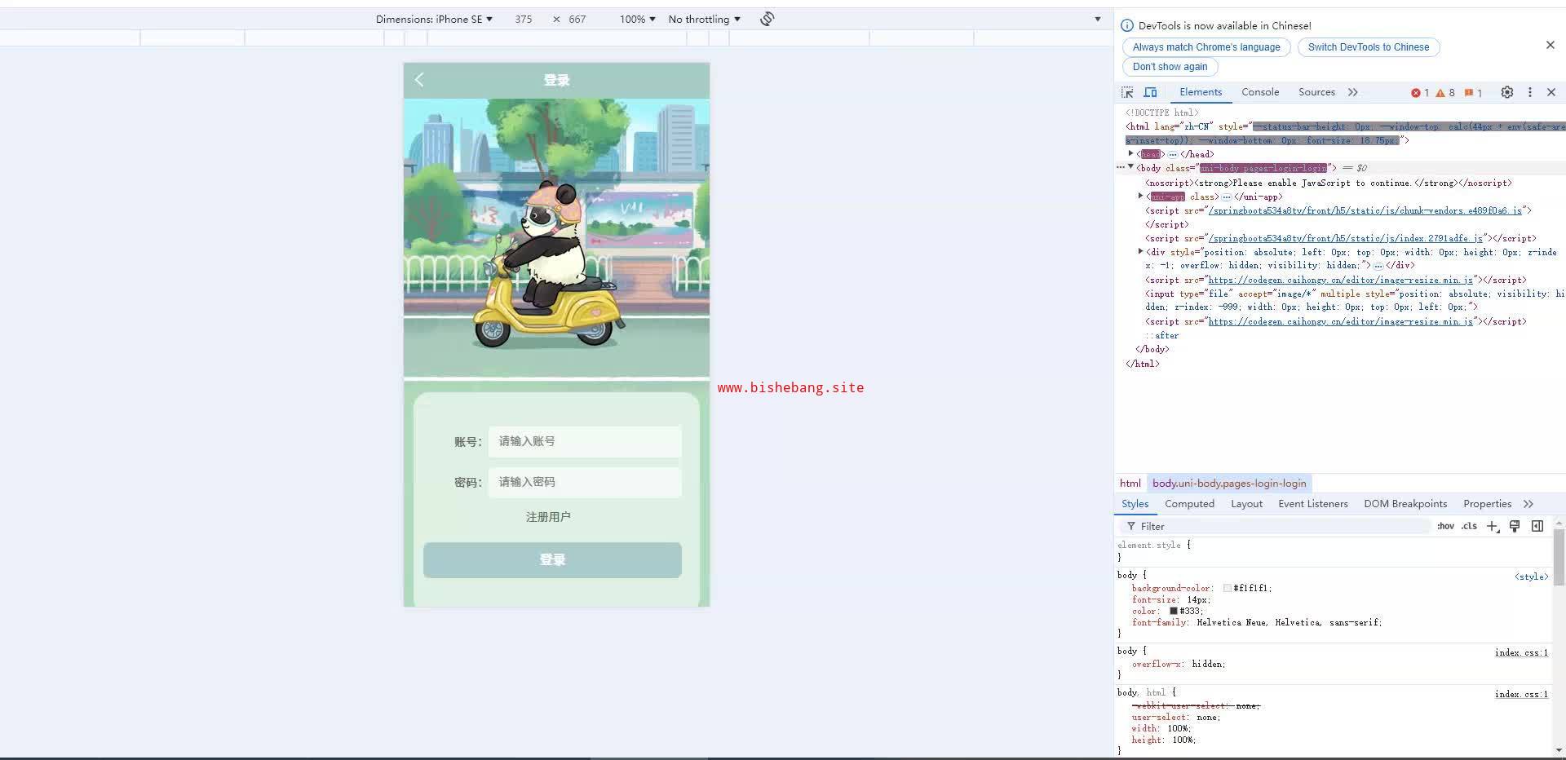The image size is (1566, 760).
Task: Expand the head node in DOM tree
Action: (1130, 153)
